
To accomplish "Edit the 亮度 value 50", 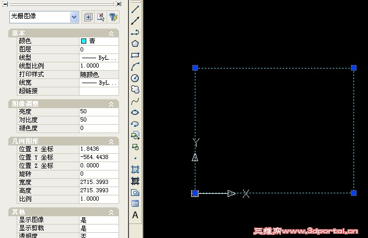I will point(99,112).
